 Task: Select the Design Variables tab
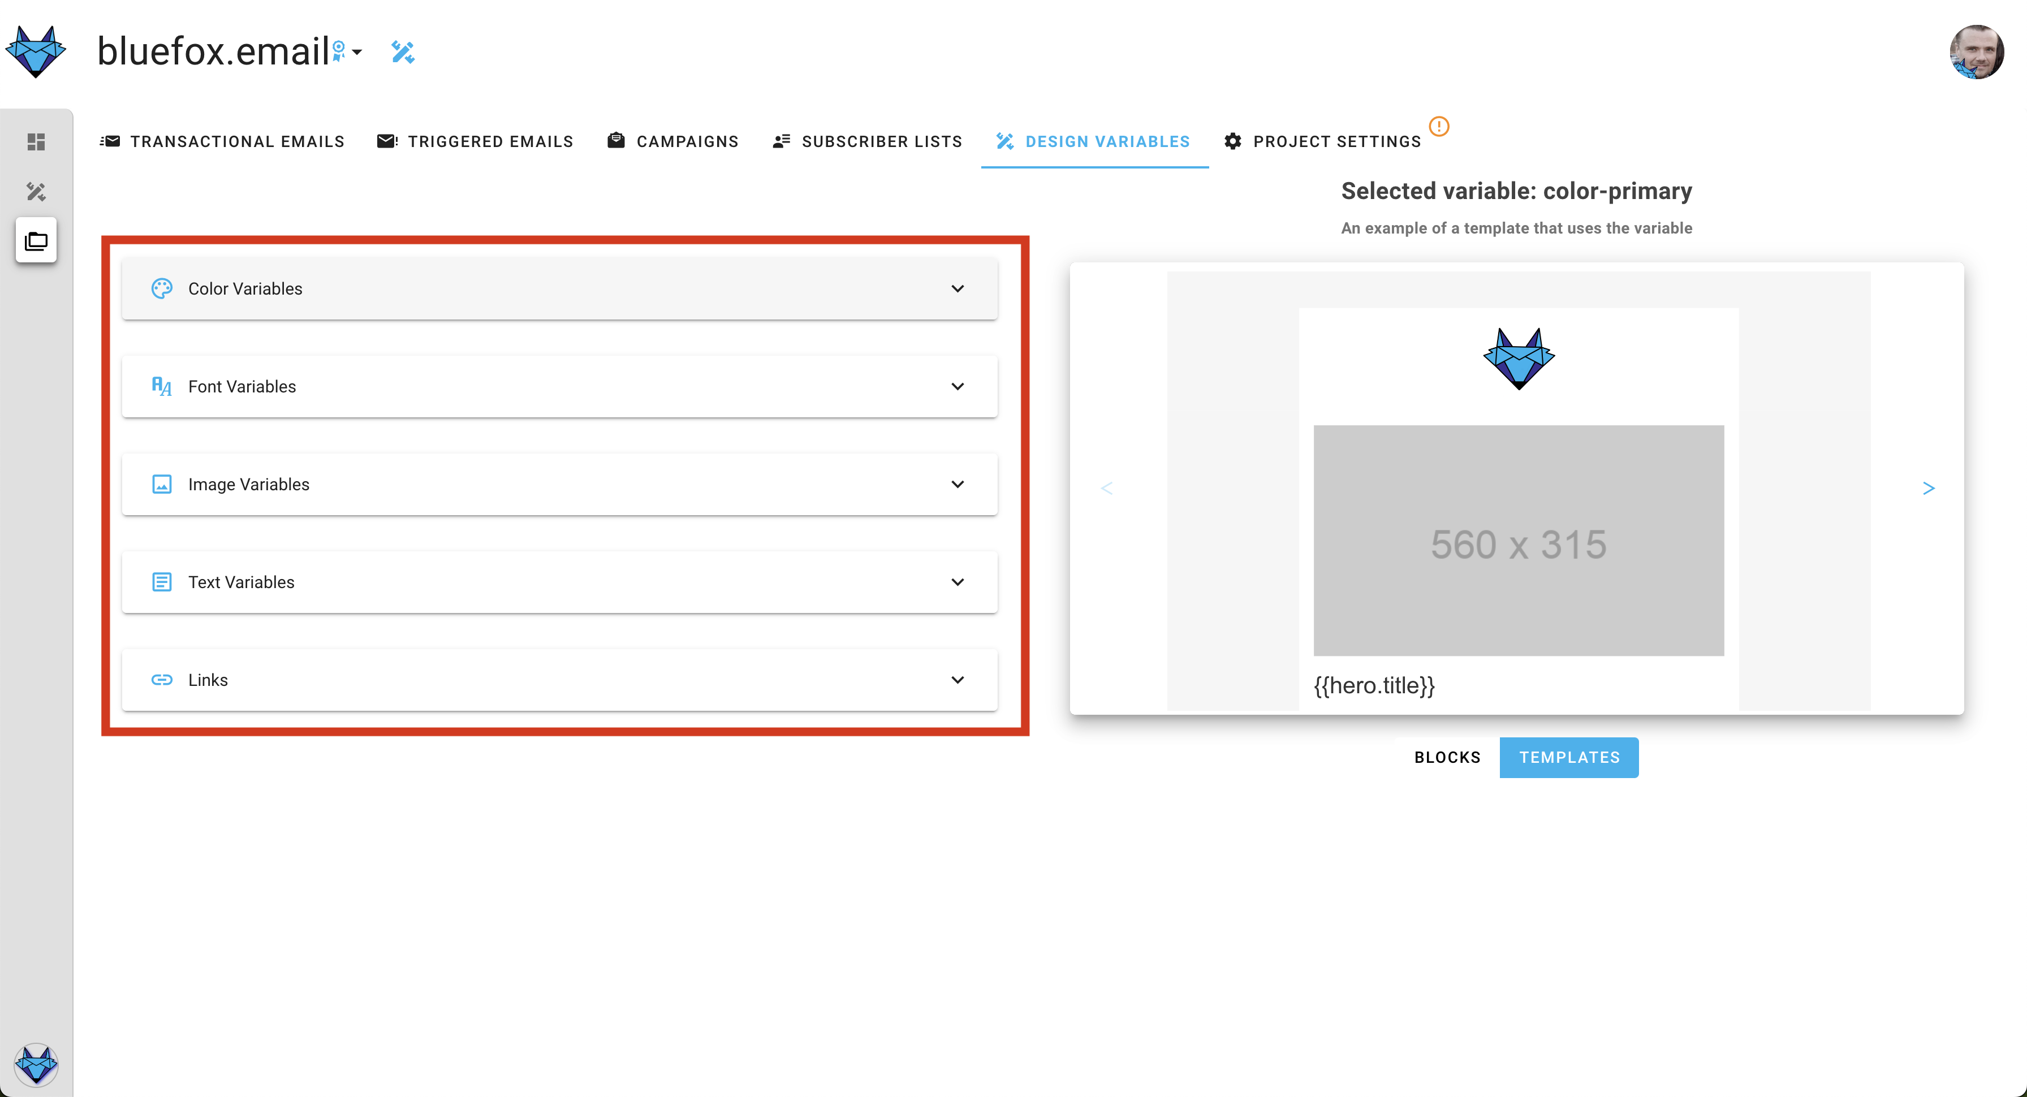click(x=1094, y=141)
